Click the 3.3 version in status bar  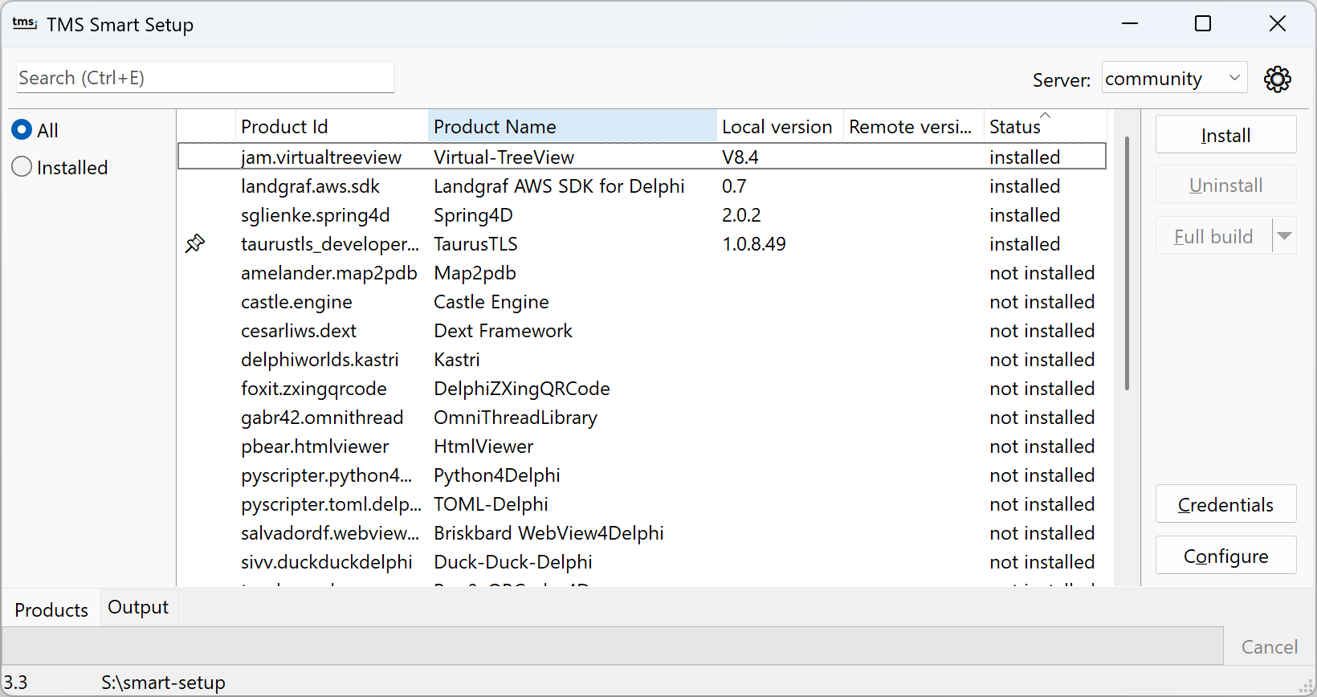click(15, 682)
